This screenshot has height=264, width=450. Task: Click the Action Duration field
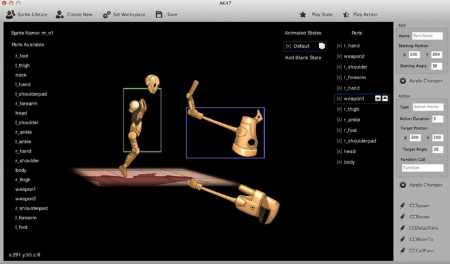click(x=438, y=118)
